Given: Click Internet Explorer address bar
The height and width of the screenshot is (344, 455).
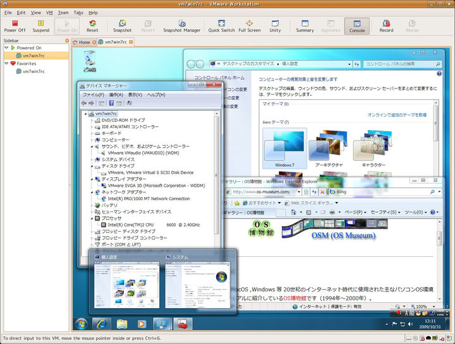Looking at the screenshot, I should coord(263,192).
